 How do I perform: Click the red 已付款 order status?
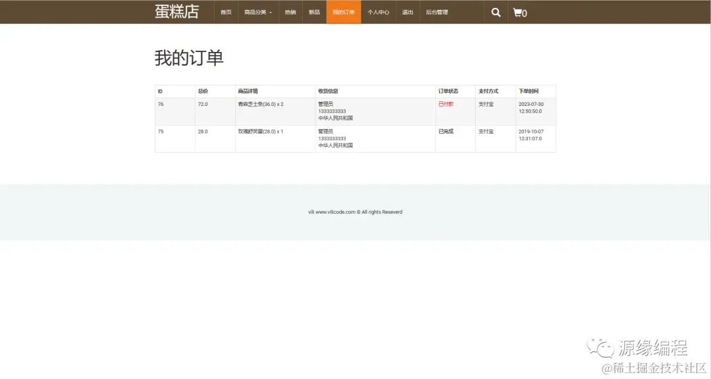(446, 104)
